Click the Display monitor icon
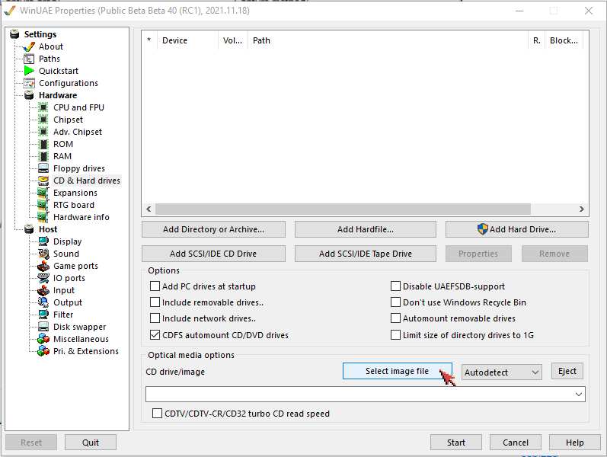Image resolution: width=607 pixels, height=457 pixels. [43, 241]
